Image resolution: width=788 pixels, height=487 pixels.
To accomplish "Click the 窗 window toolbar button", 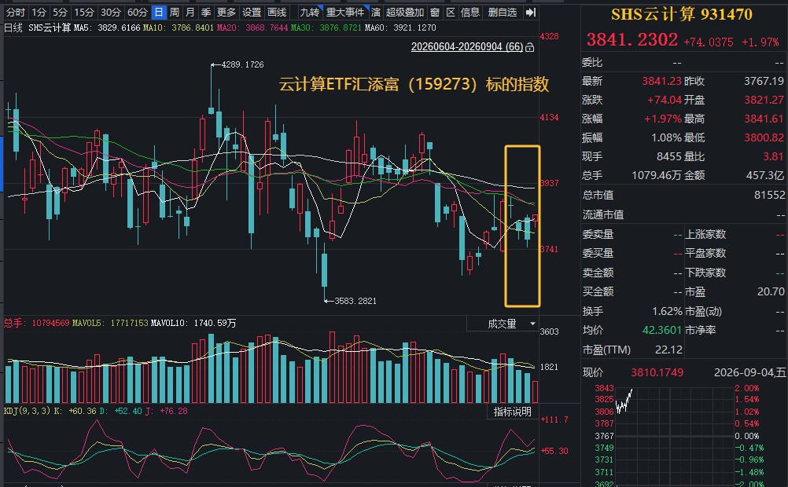I will pos(435,12).
